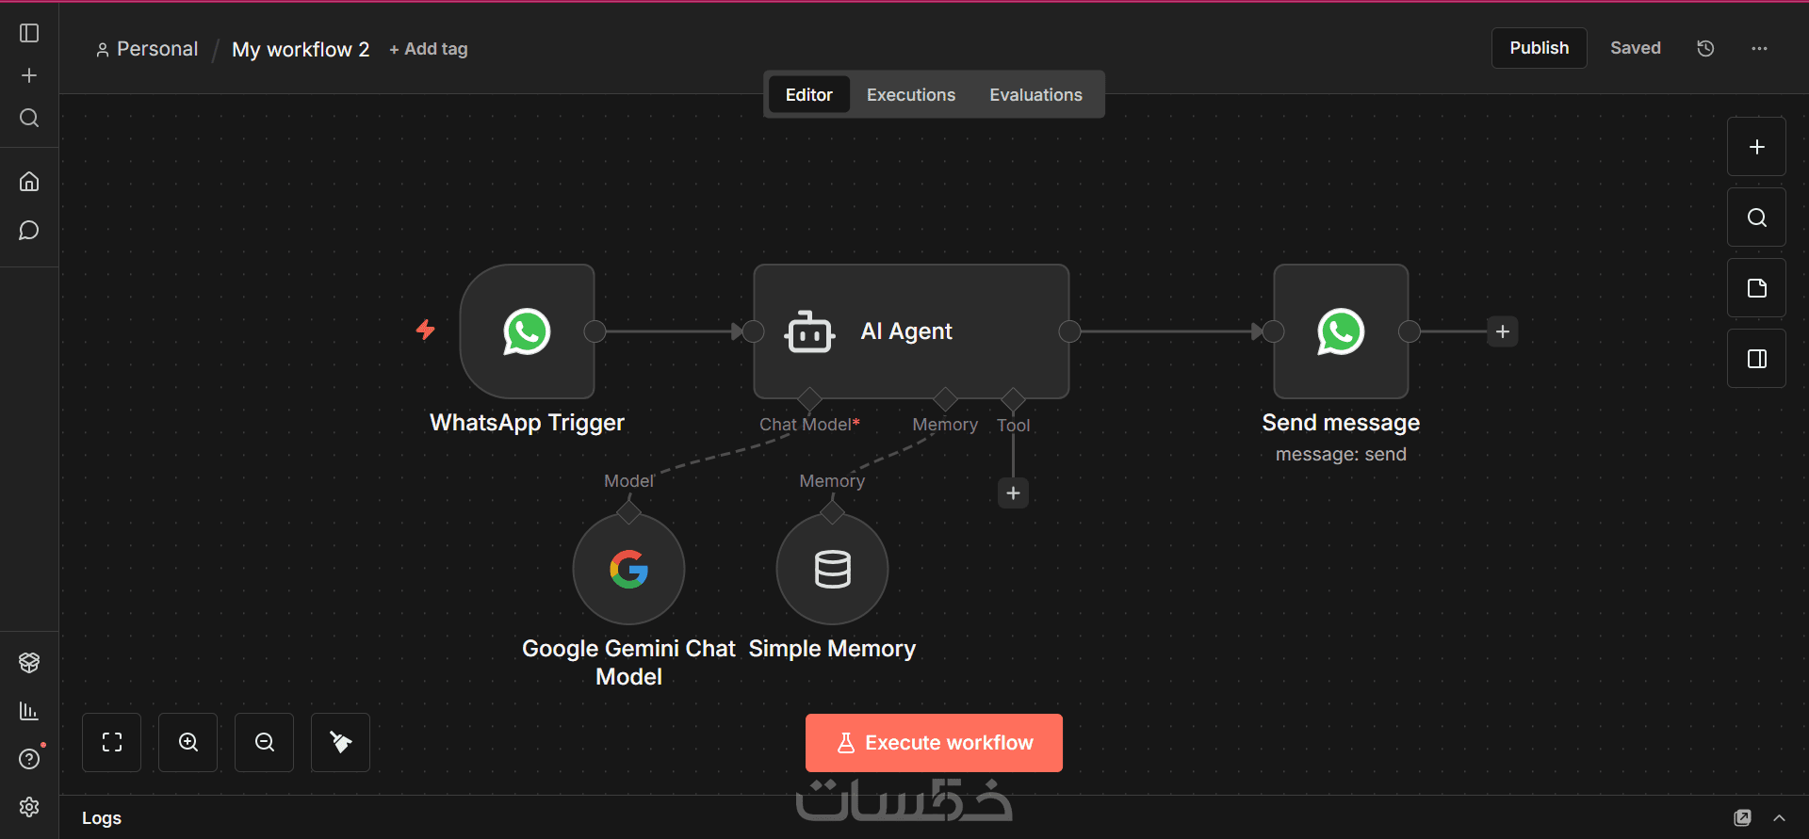Screen dimensions: 1809x839
Task: Open workflow history clock icon
Action: point(1705,48)
